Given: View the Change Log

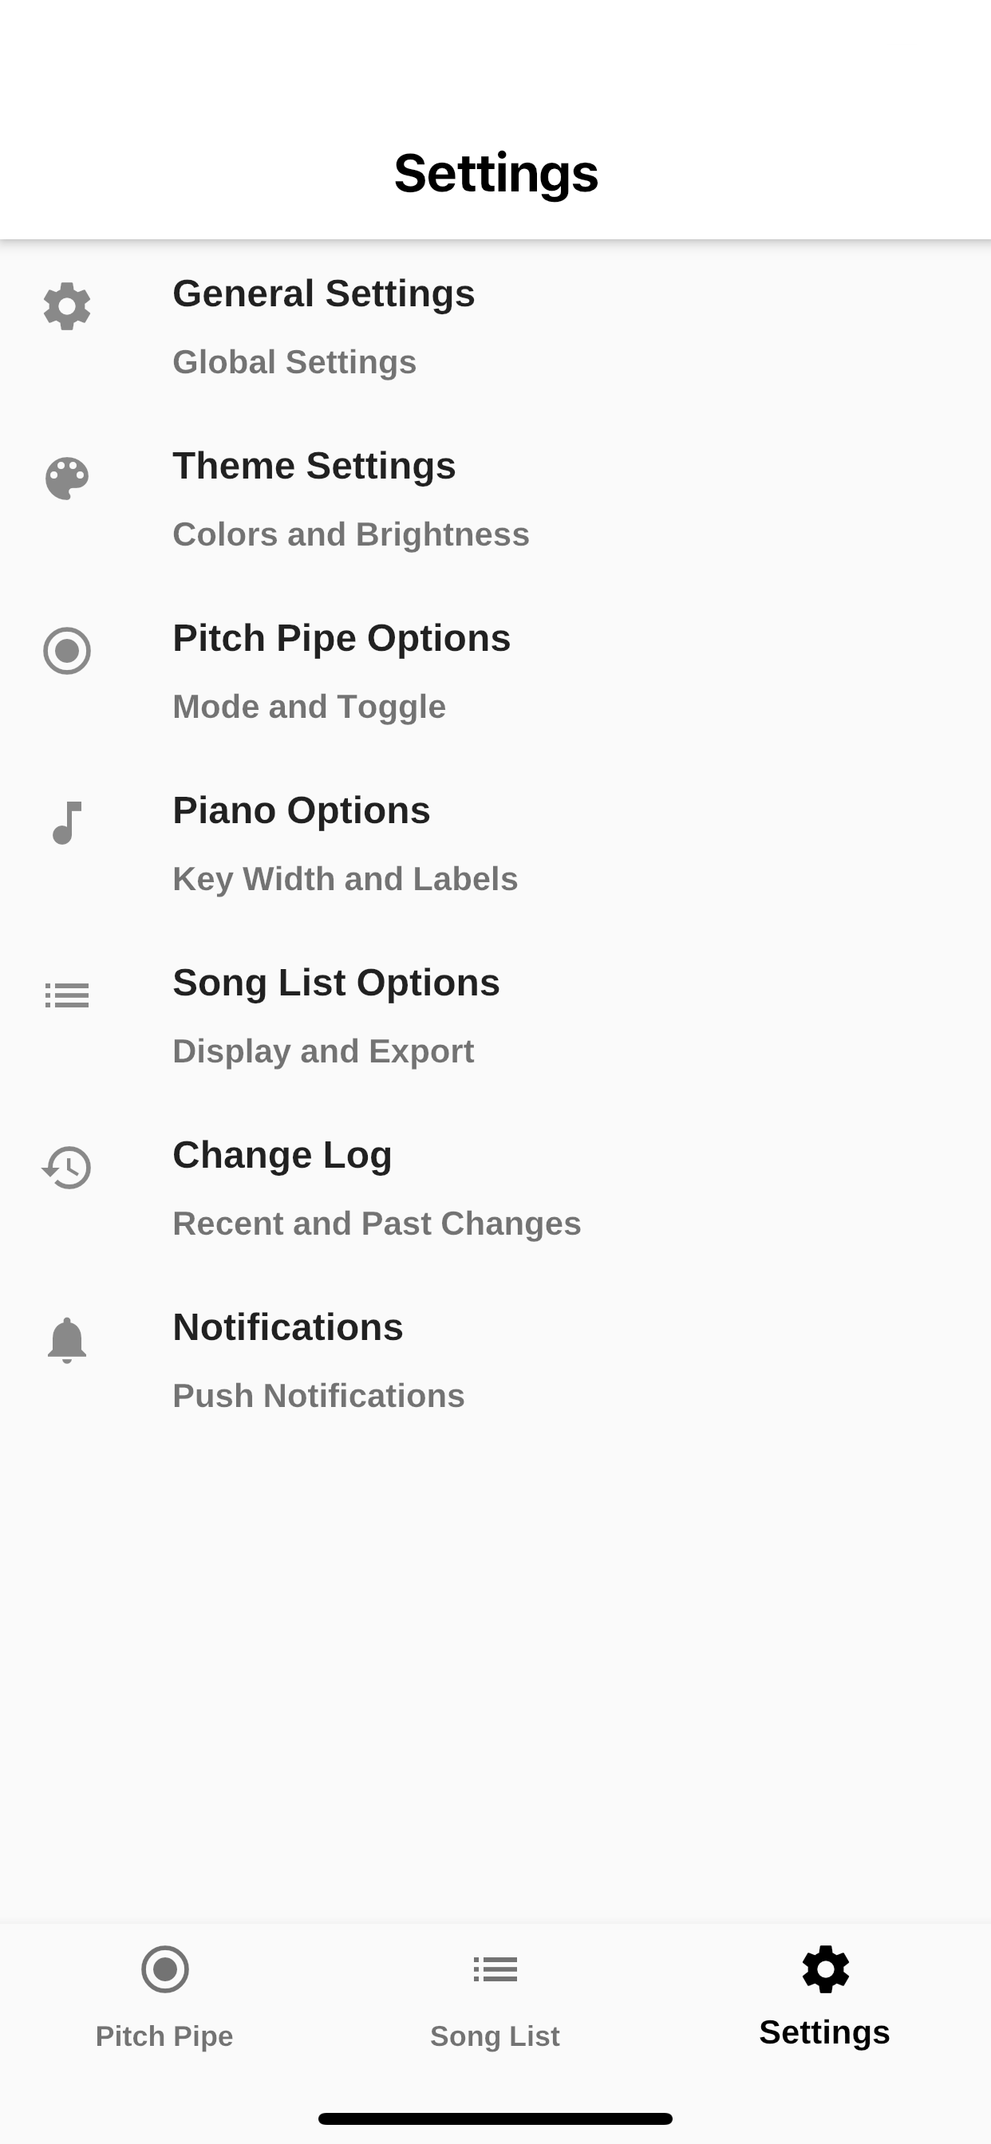Looking at the screenshot, I should tap(495, 1188).
